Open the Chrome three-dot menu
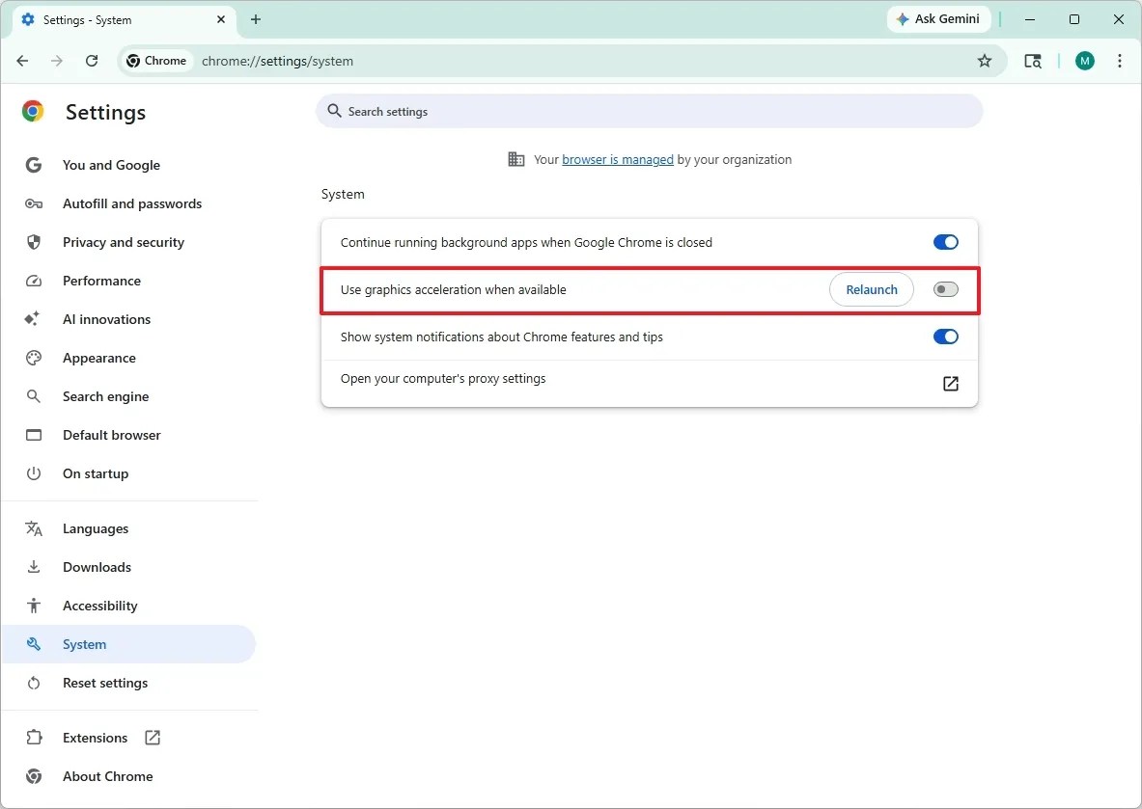The height and width of the screenshot is (809, 1142). [1120, 61]
